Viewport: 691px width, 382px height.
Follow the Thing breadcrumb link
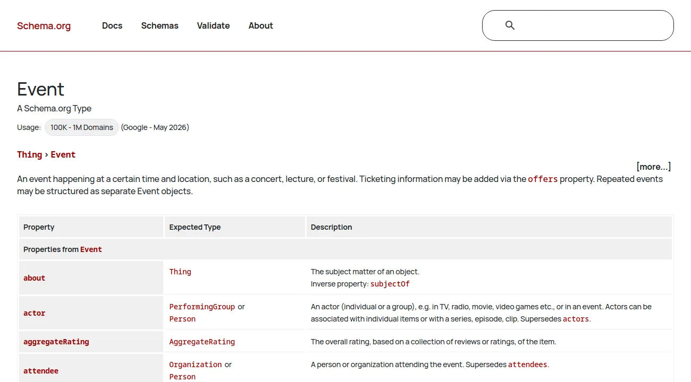pyautogui.click(x=29, y=154)
